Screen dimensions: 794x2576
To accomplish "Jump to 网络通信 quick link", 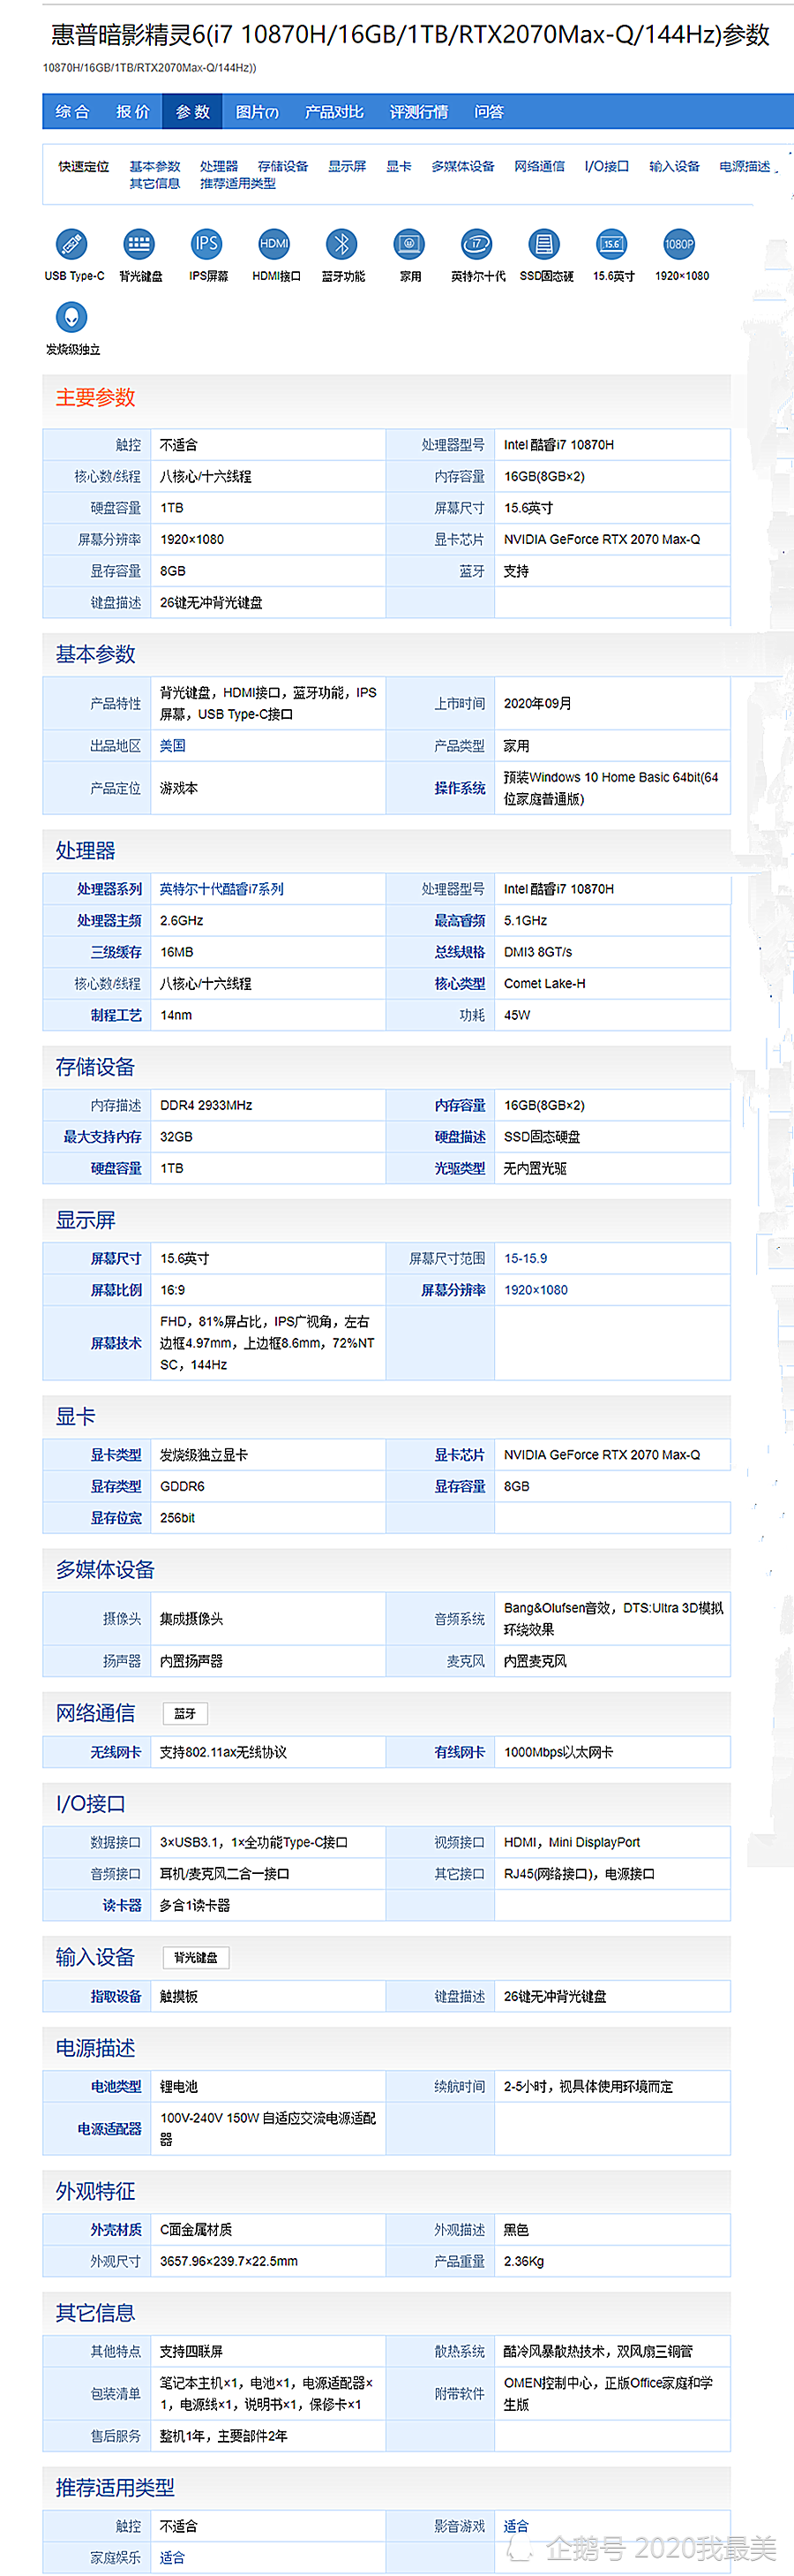I will [539, 167].
